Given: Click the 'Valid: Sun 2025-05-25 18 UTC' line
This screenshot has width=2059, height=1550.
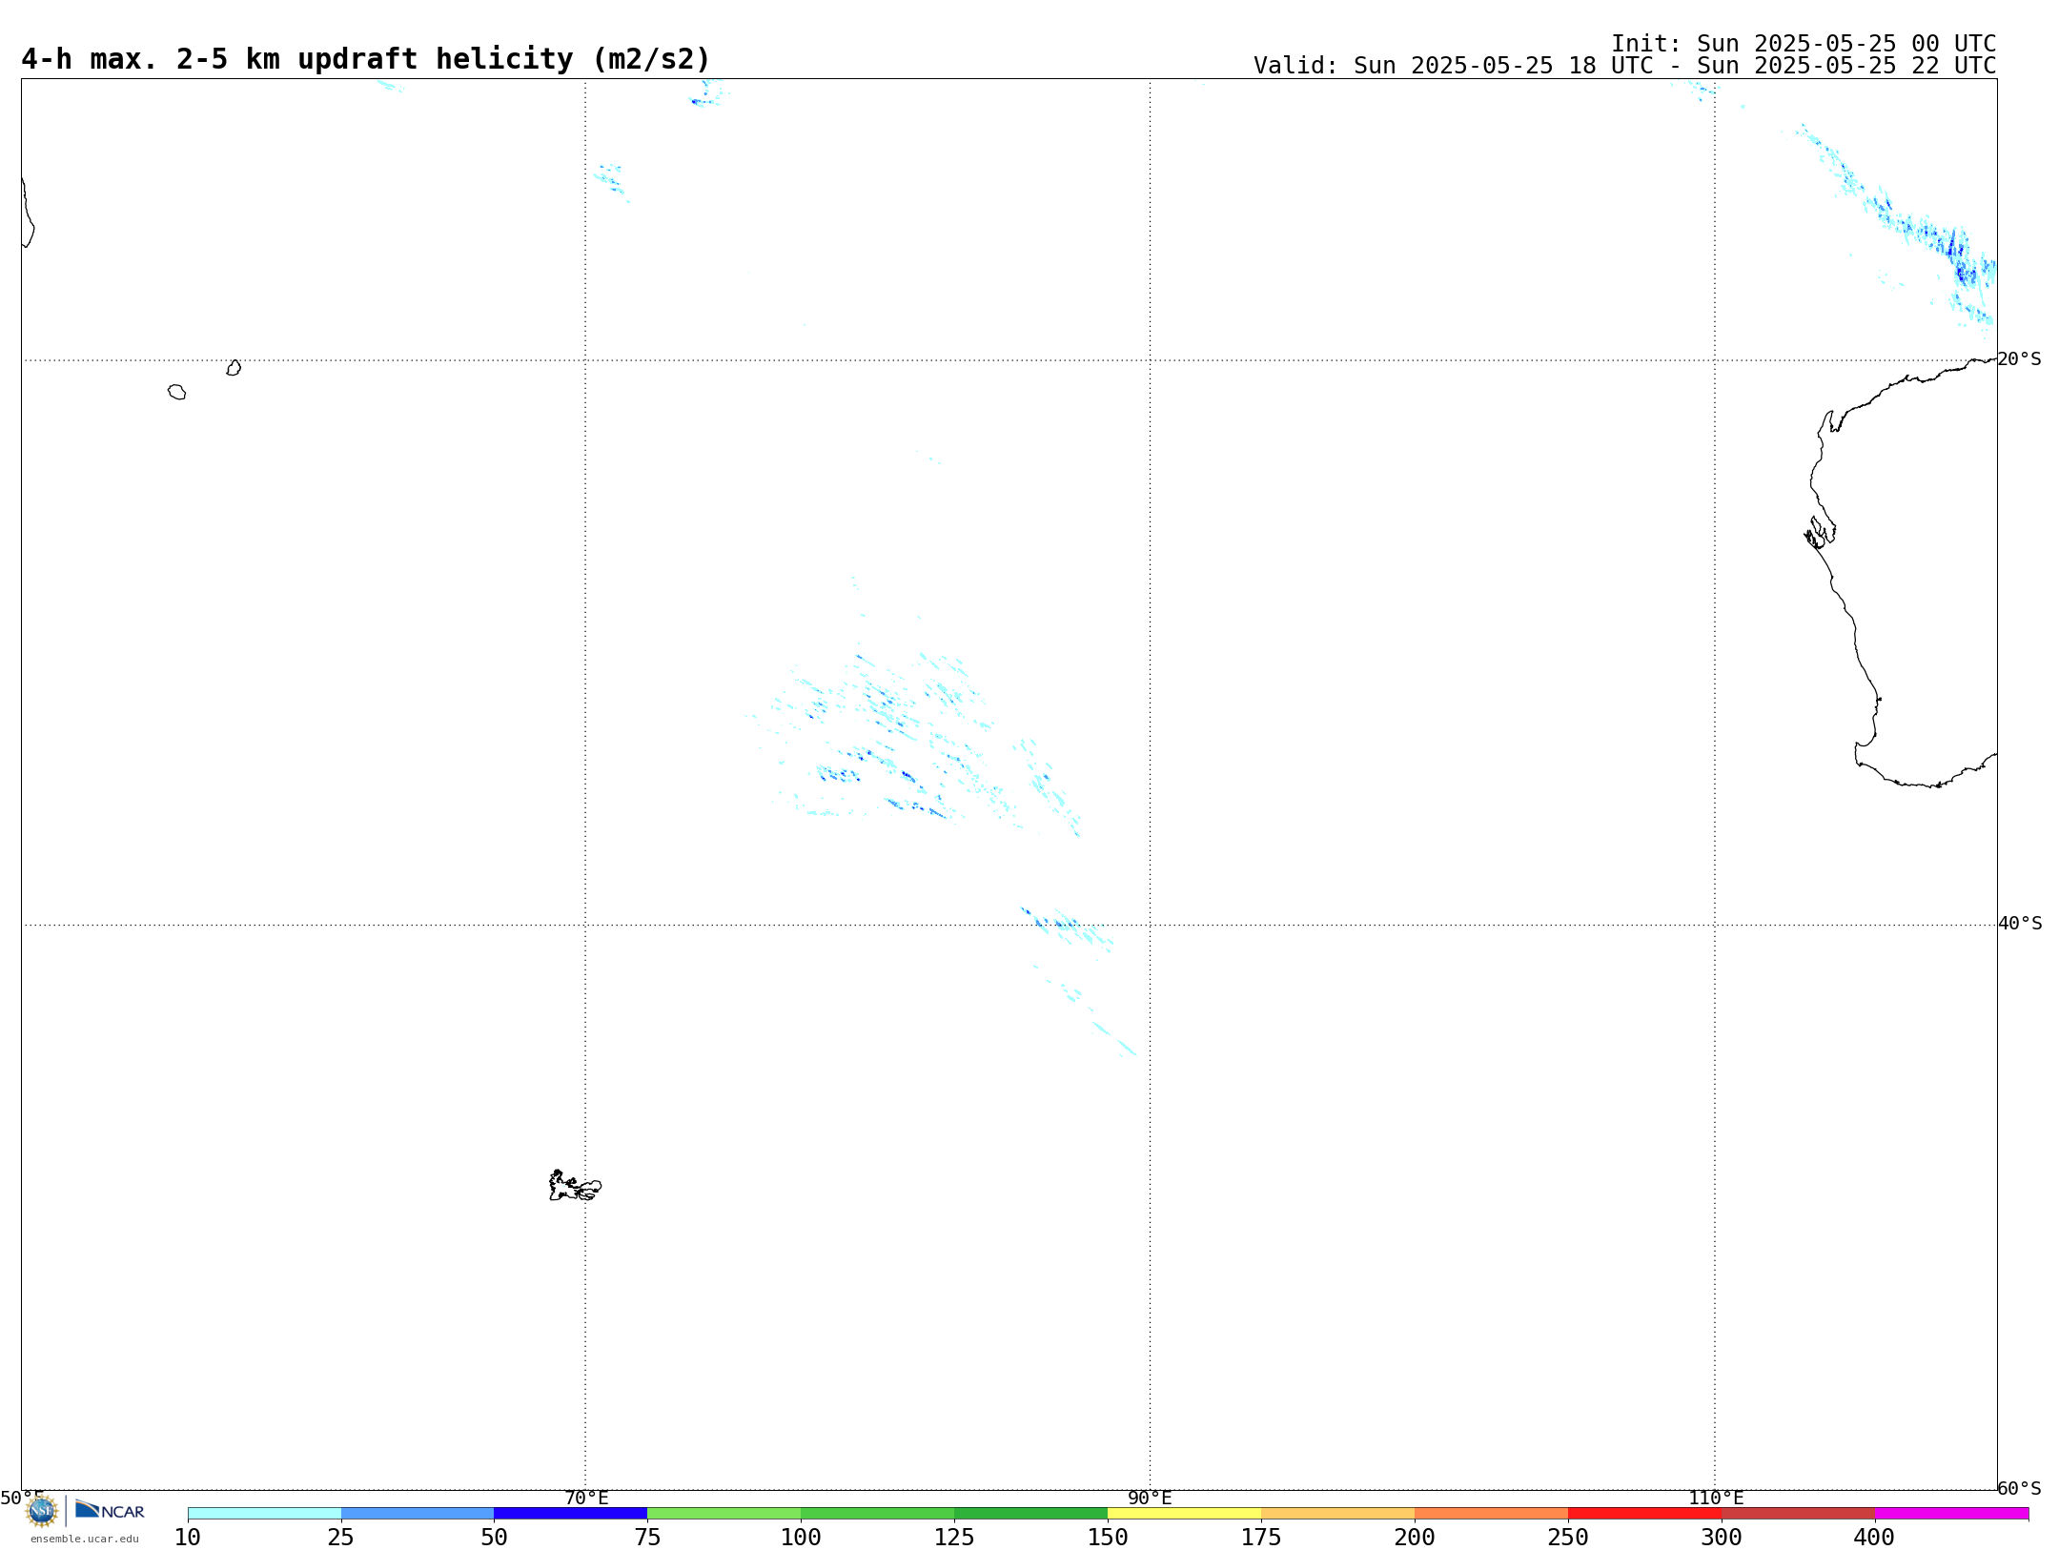Looking at the screenshot, I should pyautogui.click(x=1624, y=66).
